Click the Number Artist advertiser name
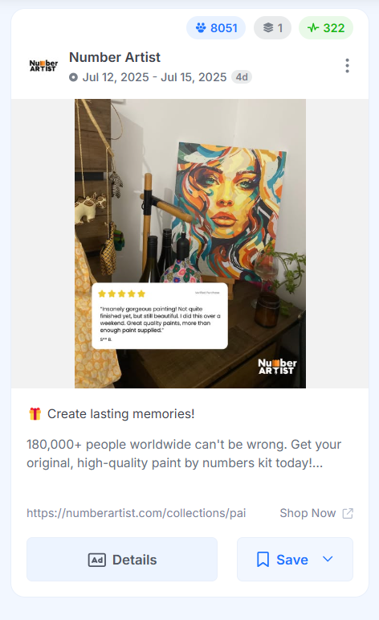 tap(115, 57)
